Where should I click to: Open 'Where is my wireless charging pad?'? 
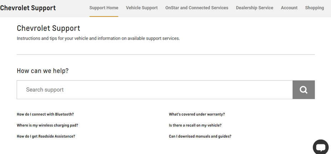pos(47,125)
